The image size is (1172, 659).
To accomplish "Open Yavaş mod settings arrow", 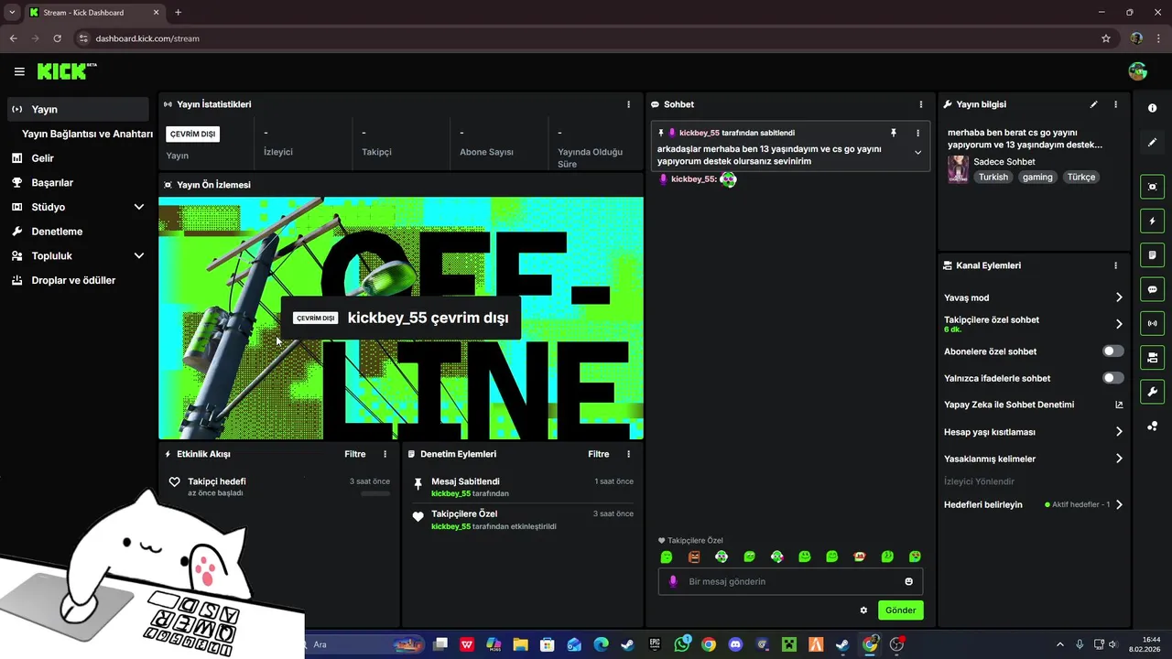I will tap(1118, 297).
